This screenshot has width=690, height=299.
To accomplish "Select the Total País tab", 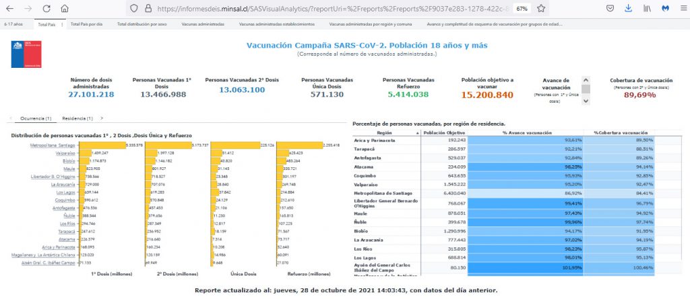I will tap(46, 25).
